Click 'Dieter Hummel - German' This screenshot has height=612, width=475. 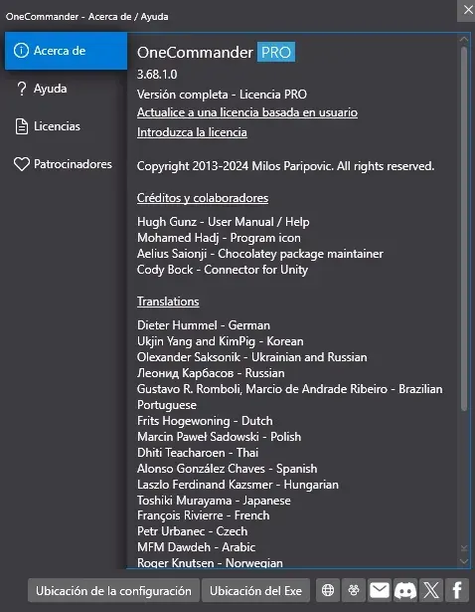point(204,325)
